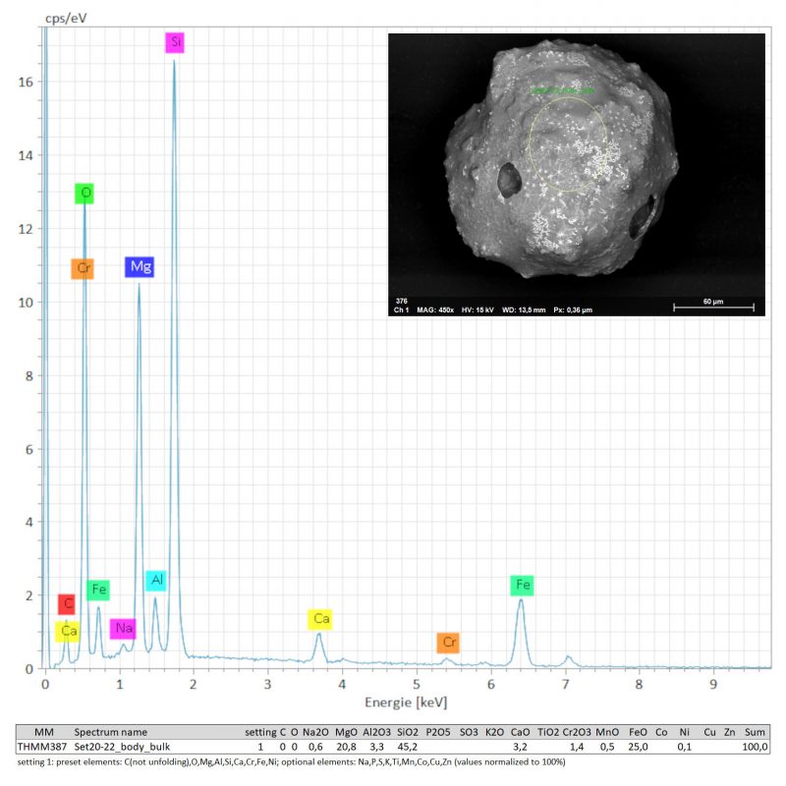
Task: Select the magenta Na peak label
Action: (x=123, y=629)
